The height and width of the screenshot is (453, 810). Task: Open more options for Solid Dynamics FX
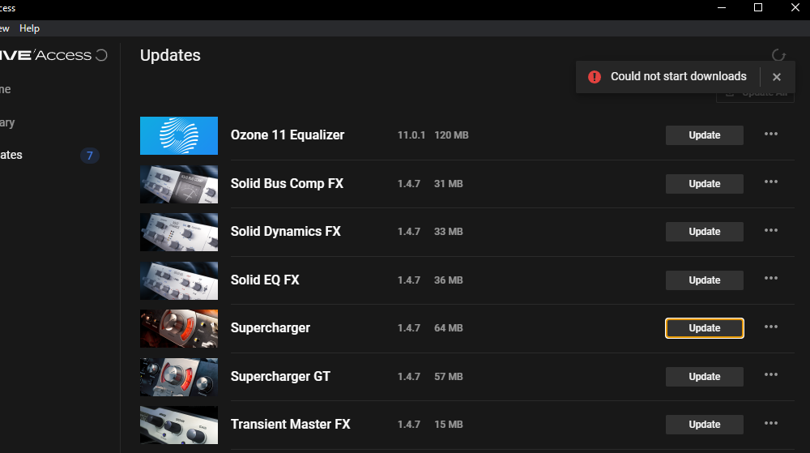point(771,230)
